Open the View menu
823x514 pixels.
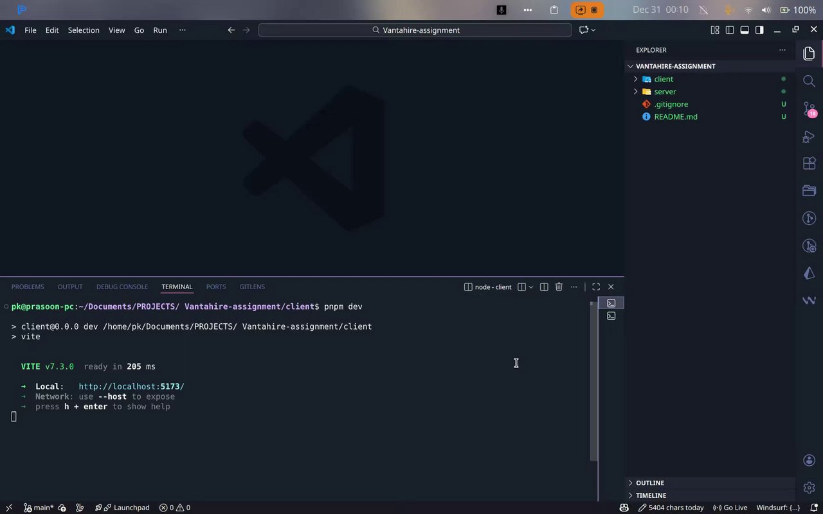[116, 30]
